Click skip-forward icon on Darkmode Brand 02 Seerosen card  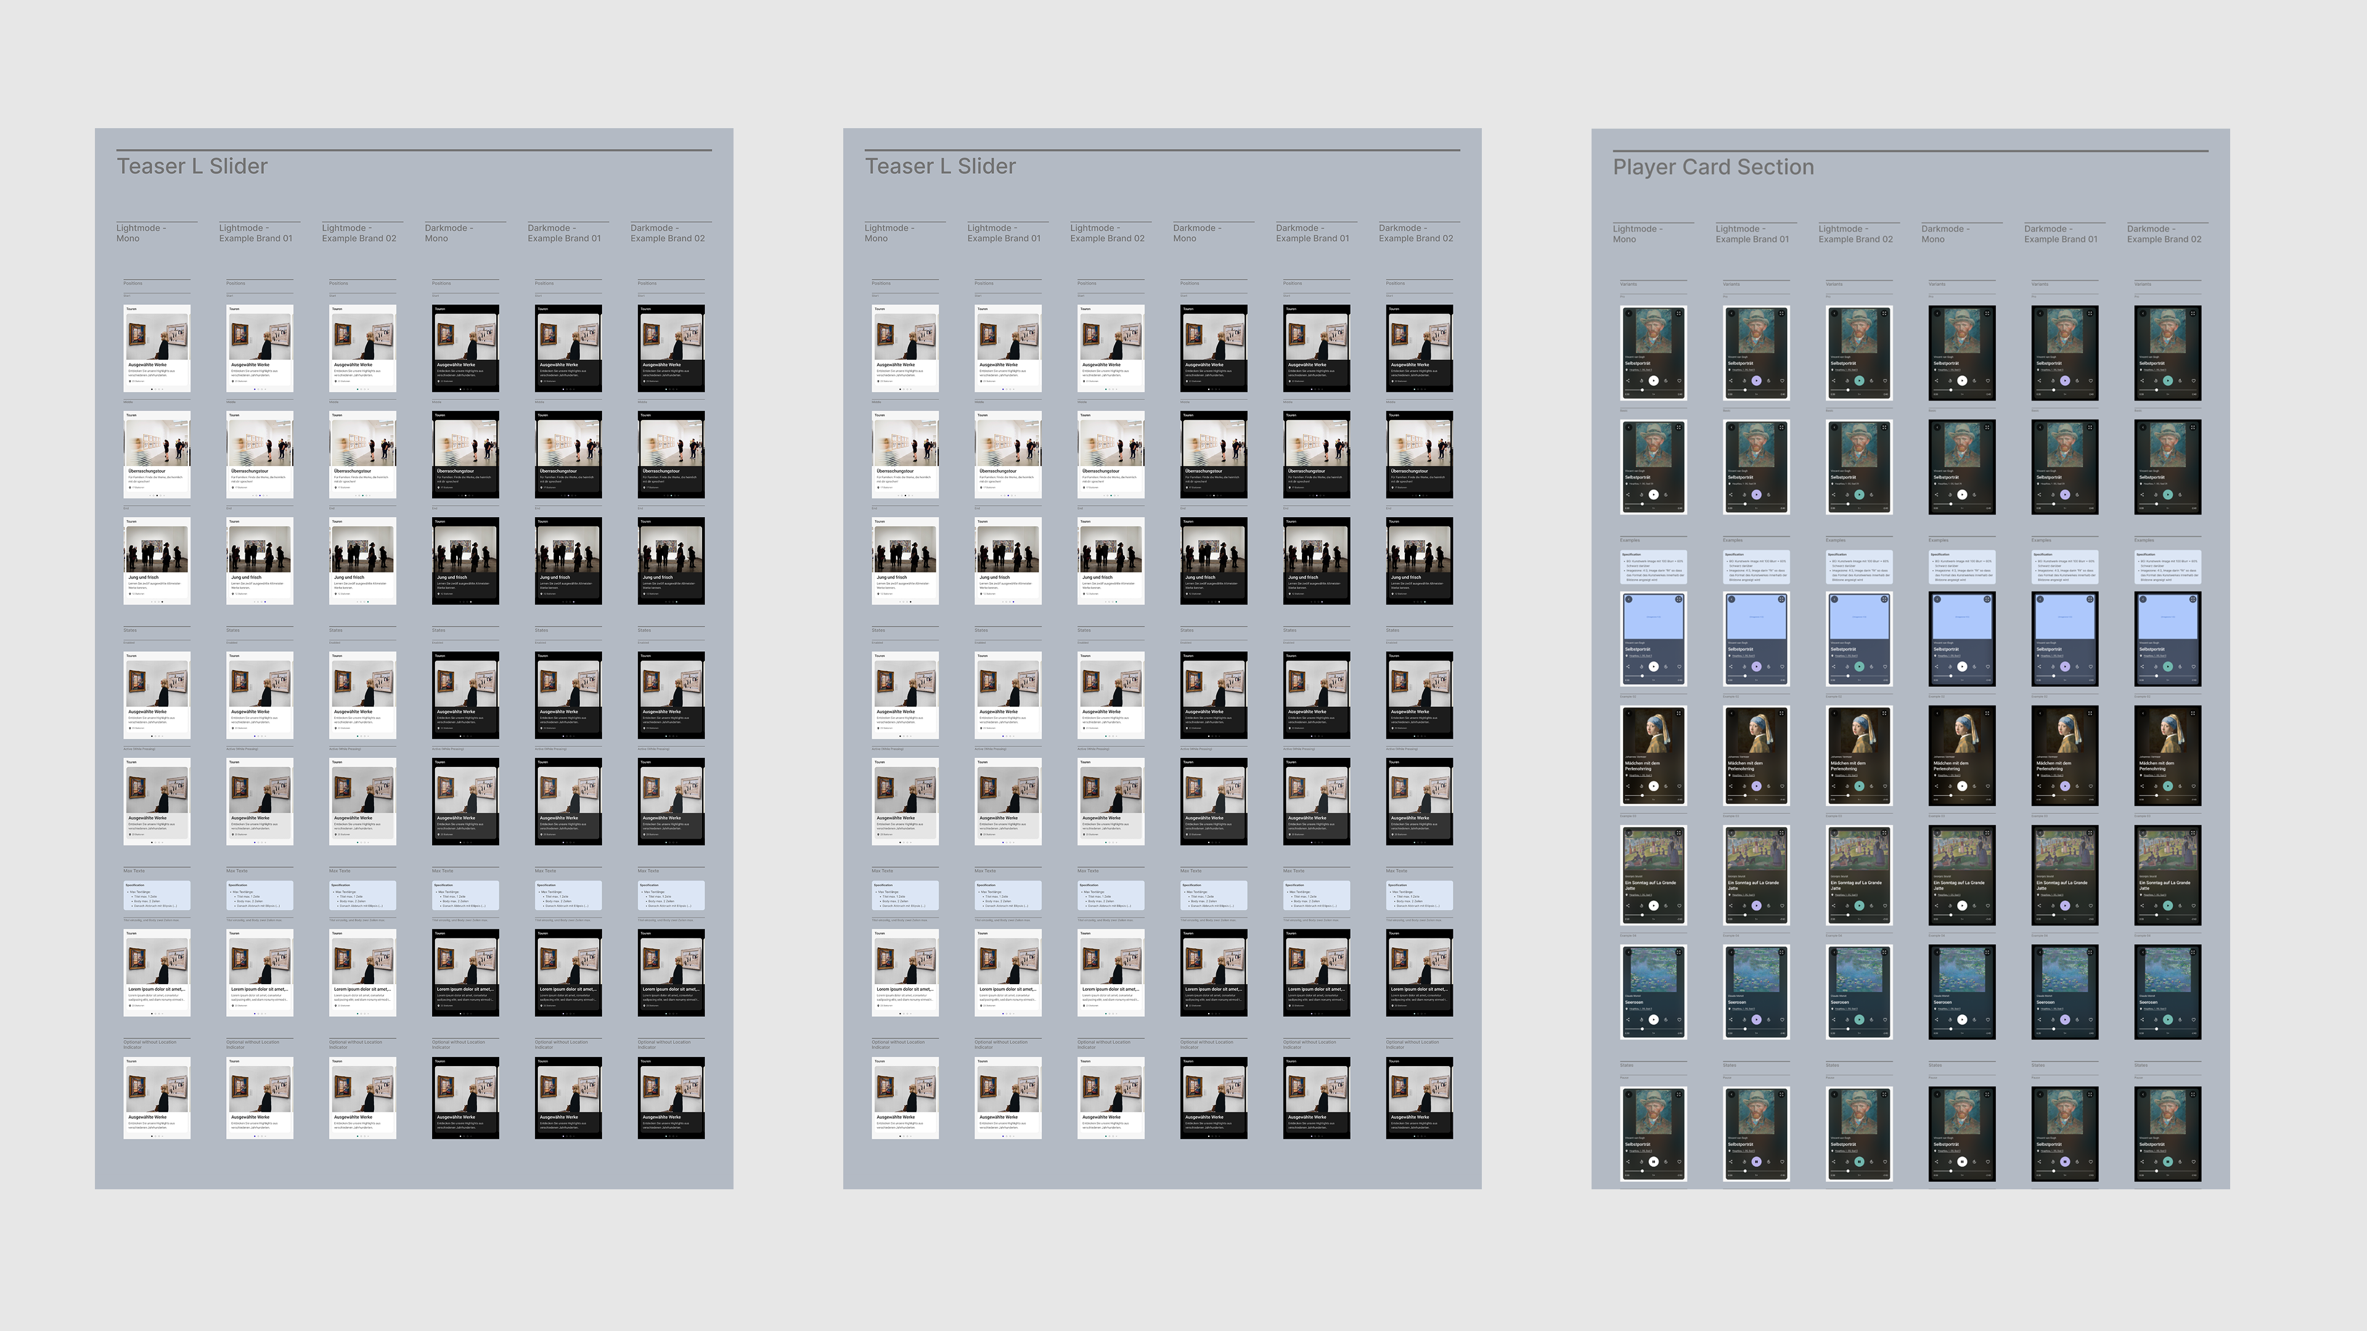coord(2180,1020)
